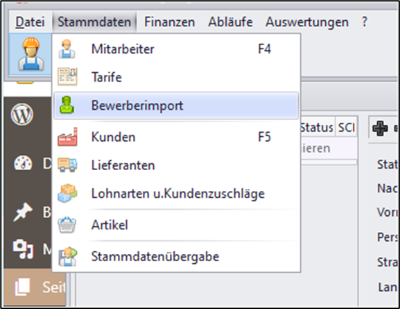Click the Stammdatenübergabe save icon

[67, 257]
